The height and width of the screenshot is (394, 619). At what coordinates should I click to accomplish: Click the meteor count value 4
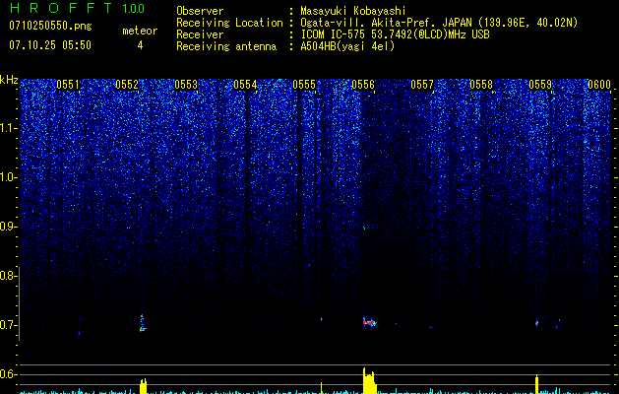coord(140,45)
